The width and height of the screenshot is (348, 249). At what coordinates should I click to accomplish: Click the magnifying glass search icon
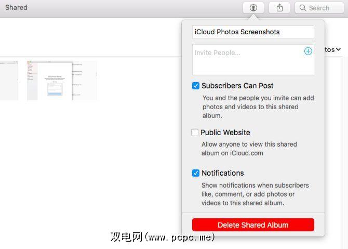302,8
